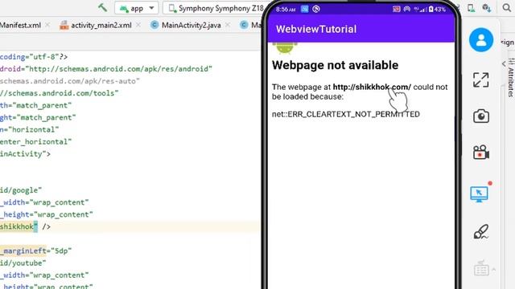
Task: Click the green Android robot image
Action: pos(285,48)
